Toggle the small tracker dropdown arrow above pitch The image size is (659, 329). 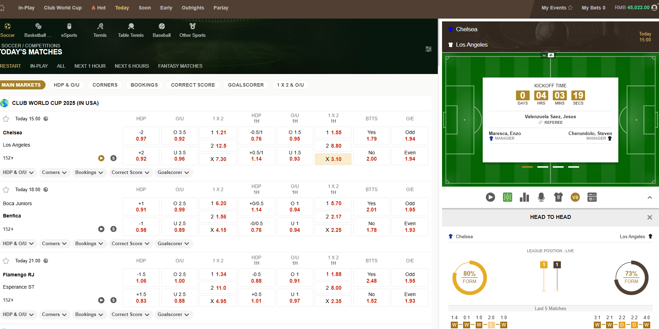[544, 55]
